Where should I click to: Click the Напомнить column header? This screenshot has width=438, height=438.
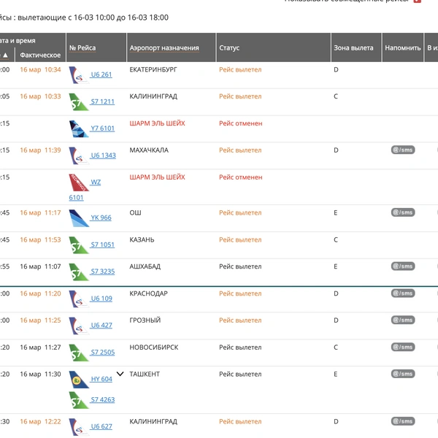pyautogui.click(x=402, y=47)
